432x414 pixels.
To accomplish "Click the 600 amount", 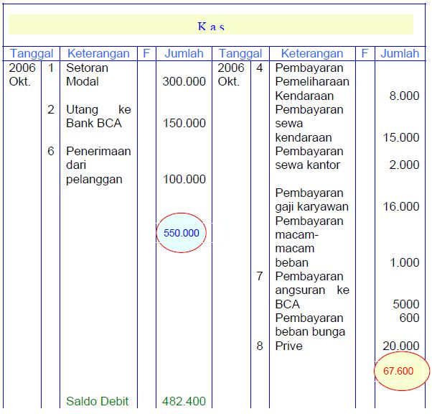I will 409,318.
